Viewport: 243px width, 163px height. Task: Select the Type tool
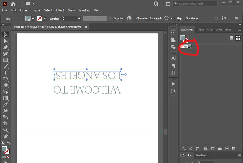(x=5, y=73)
